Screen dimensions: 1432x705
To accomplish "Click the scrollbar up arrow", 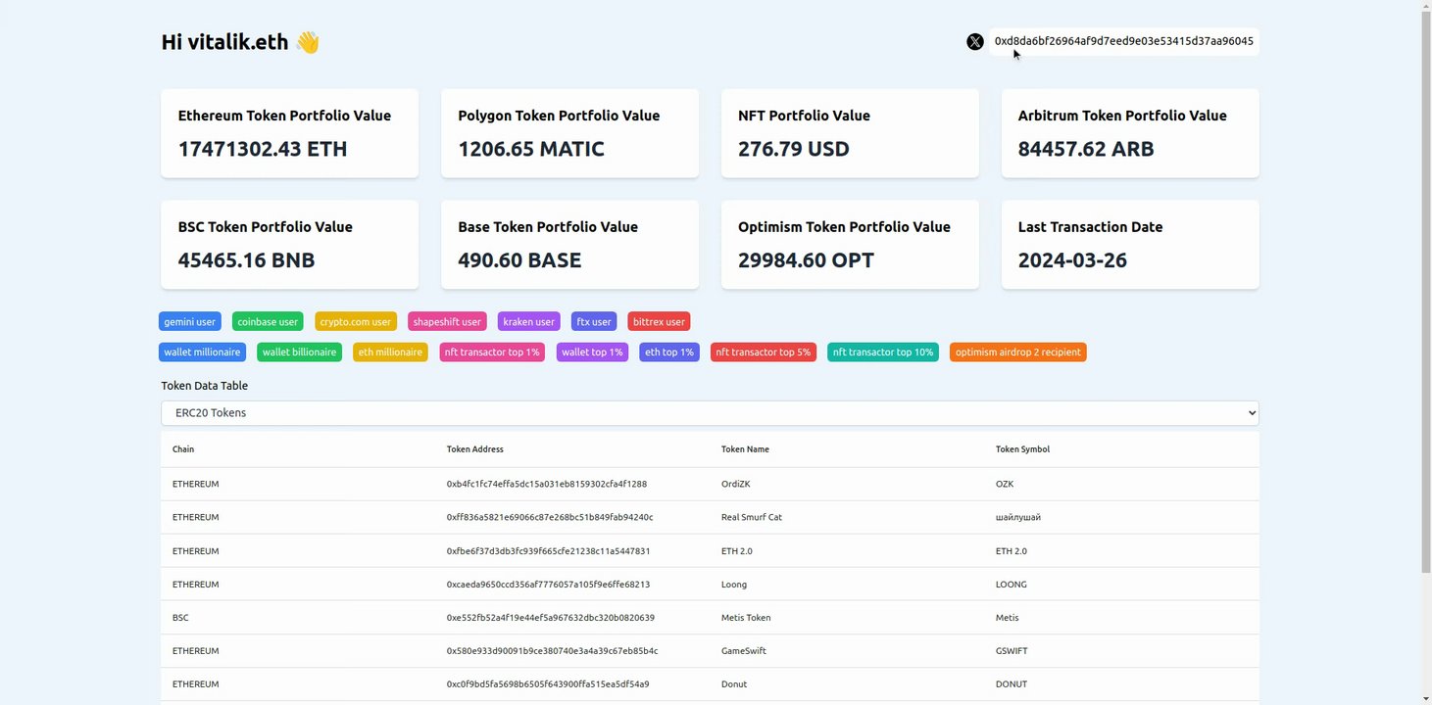I will [x=1426, y=7].
